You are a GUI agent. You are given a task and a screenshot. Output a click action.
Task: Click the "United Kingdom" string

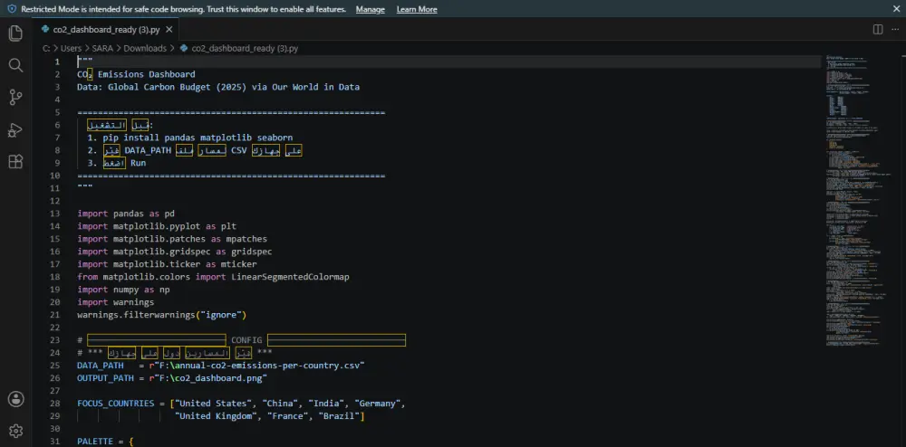coord(216,416)
